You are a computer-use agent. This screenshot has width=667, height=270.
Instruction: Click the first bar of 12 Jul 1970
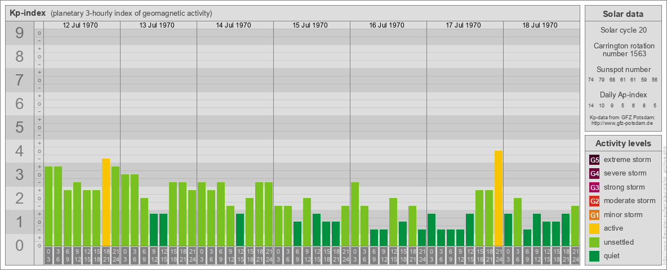coord(48,206)
